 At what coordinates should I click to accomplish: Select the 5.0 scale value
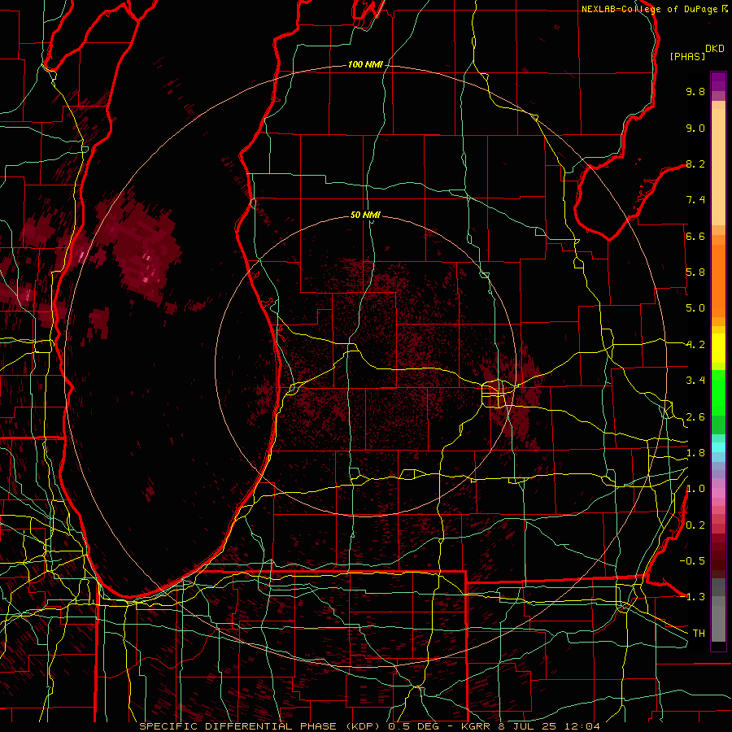[695, 308]
